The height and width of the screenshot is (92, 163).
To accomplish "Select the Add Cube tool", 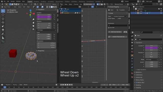I will (x=3, y=42).
